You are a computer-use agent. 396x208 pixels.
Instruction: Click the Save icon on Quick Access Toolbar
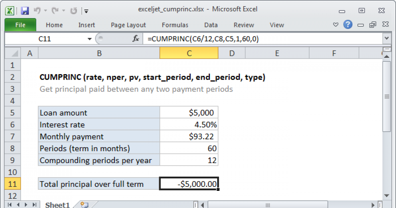click(x=24, y=10)
